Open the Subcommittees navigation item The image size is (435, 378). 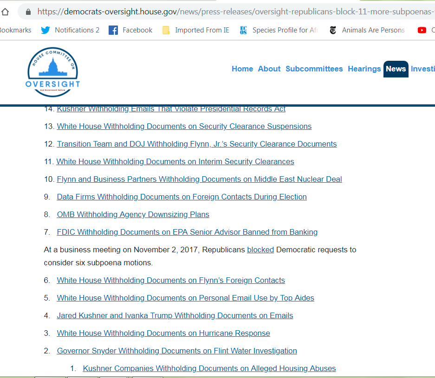314,69
